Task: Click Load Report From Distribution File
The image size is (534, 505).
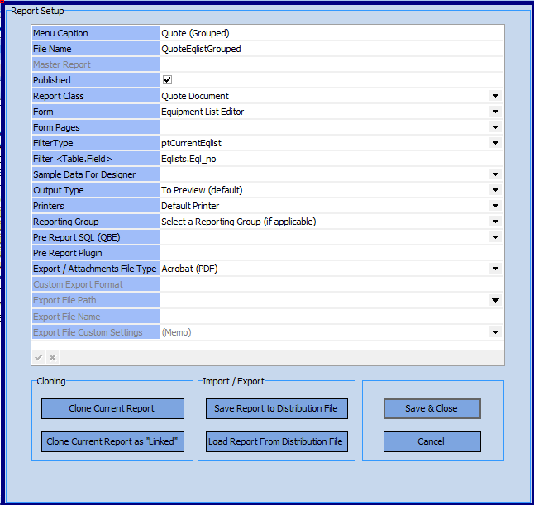Action: 276,441
